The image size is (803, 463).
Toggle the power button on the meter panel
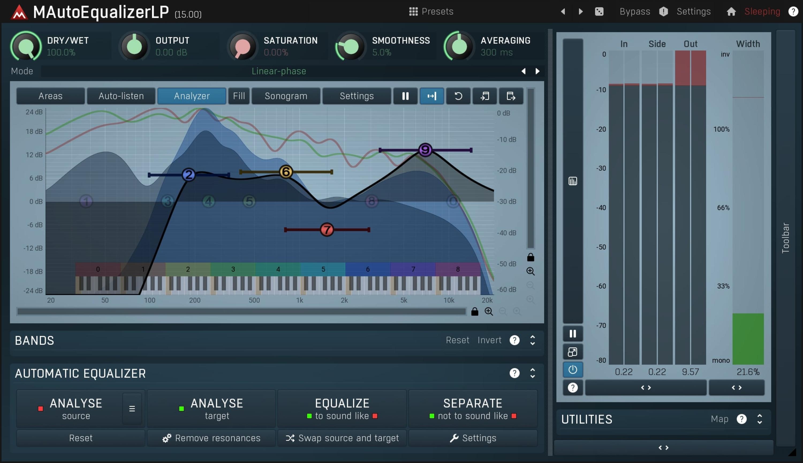[x=572, y=369]
